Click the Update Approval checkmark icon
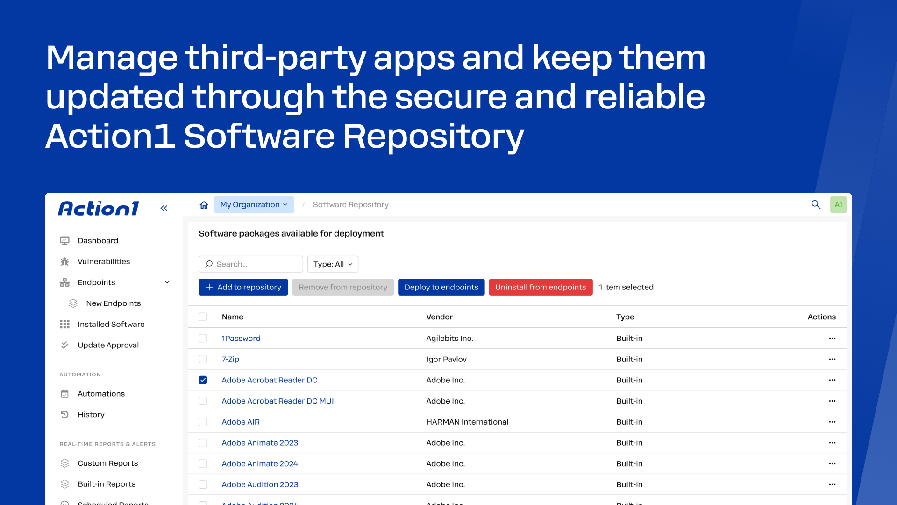Viewport: 897px width, 505px height. (x=64, y=345)
